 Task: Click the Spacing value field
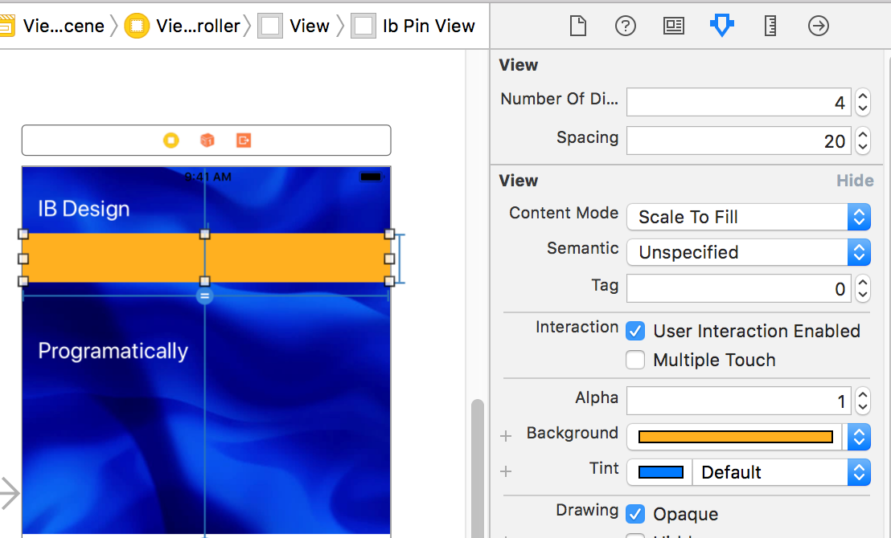pyautogui.click(x=739, y=141)
